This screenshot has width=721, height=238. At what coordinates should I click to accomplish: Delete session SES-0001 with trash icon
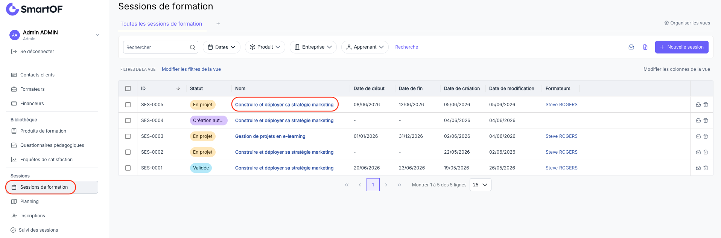(706, 168)
